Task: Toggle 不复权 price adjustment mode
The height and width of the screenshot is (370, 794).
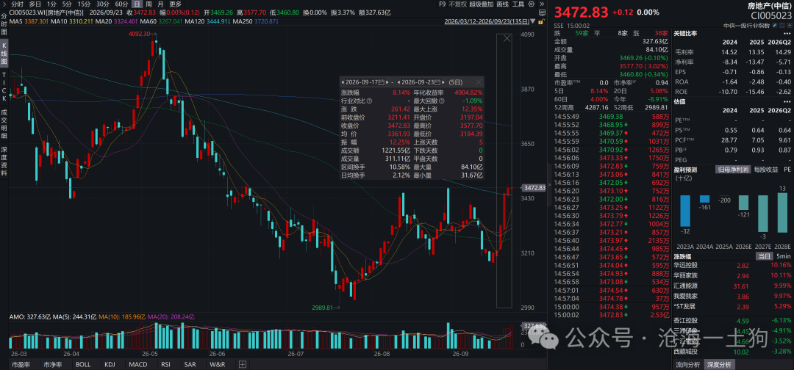Action: [x=458, y=4]
